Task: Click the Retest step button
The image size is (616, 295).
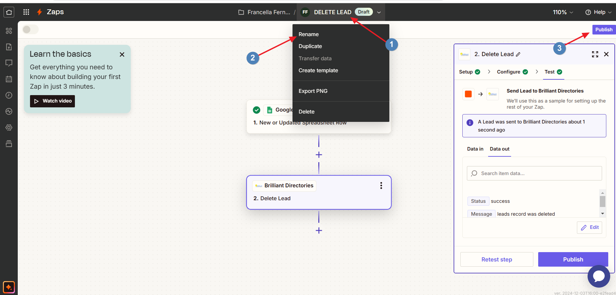Action: 497,260
